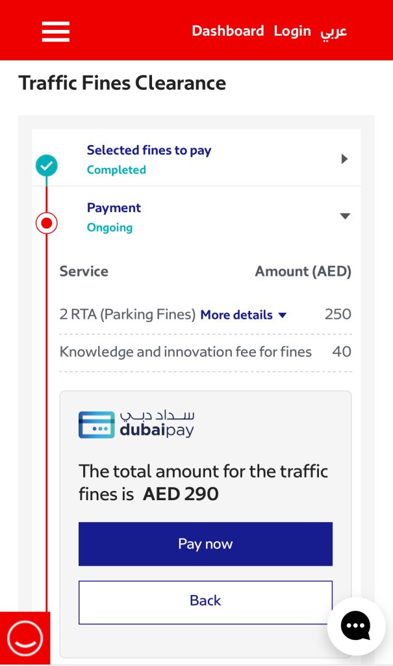The image size is (393, 666).
Task: Click the completed step checkmark icon
Action: point(47,165)
